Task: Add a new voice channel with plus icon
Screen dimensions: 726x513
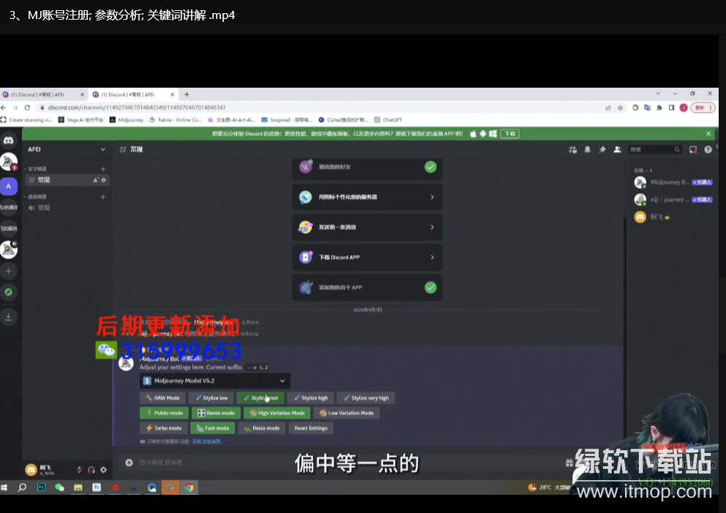Action: (x=102, y=197)
